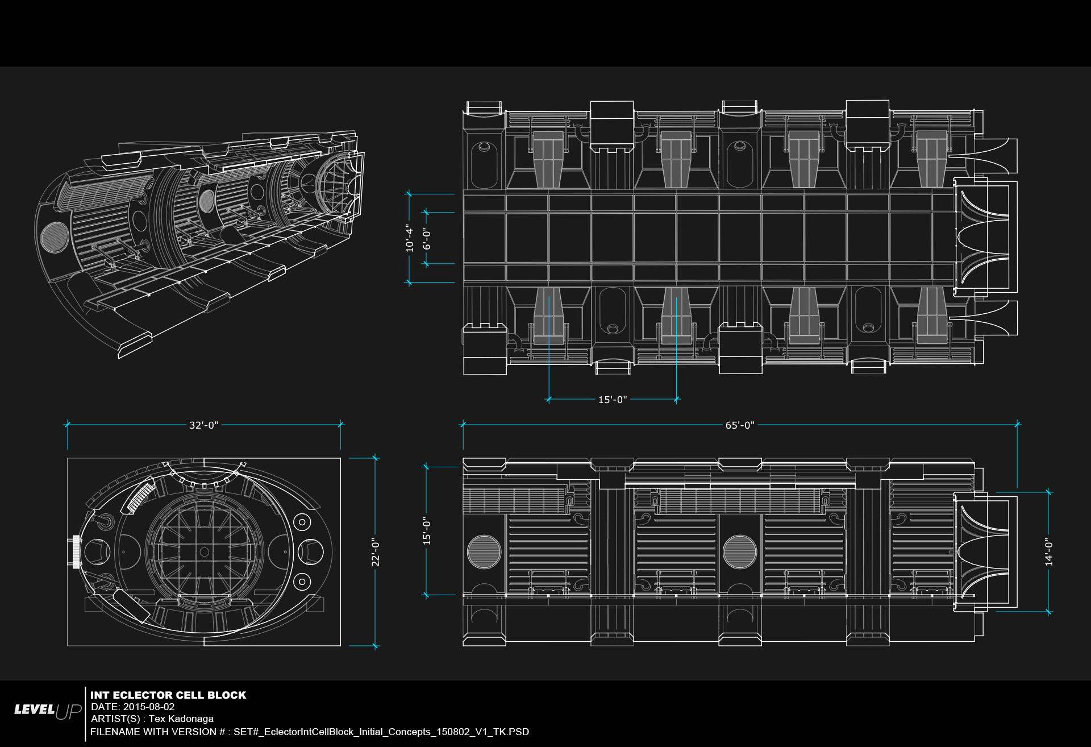Select the isometric cutaway view drawing
The image size is (1091, 747).
tap(199, 244)
